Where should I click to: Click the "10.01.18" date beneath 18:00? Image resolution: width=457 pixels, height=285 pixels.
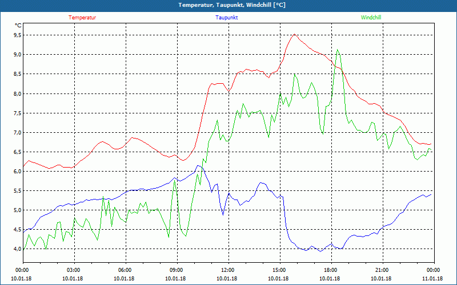(x=330, y=279)
